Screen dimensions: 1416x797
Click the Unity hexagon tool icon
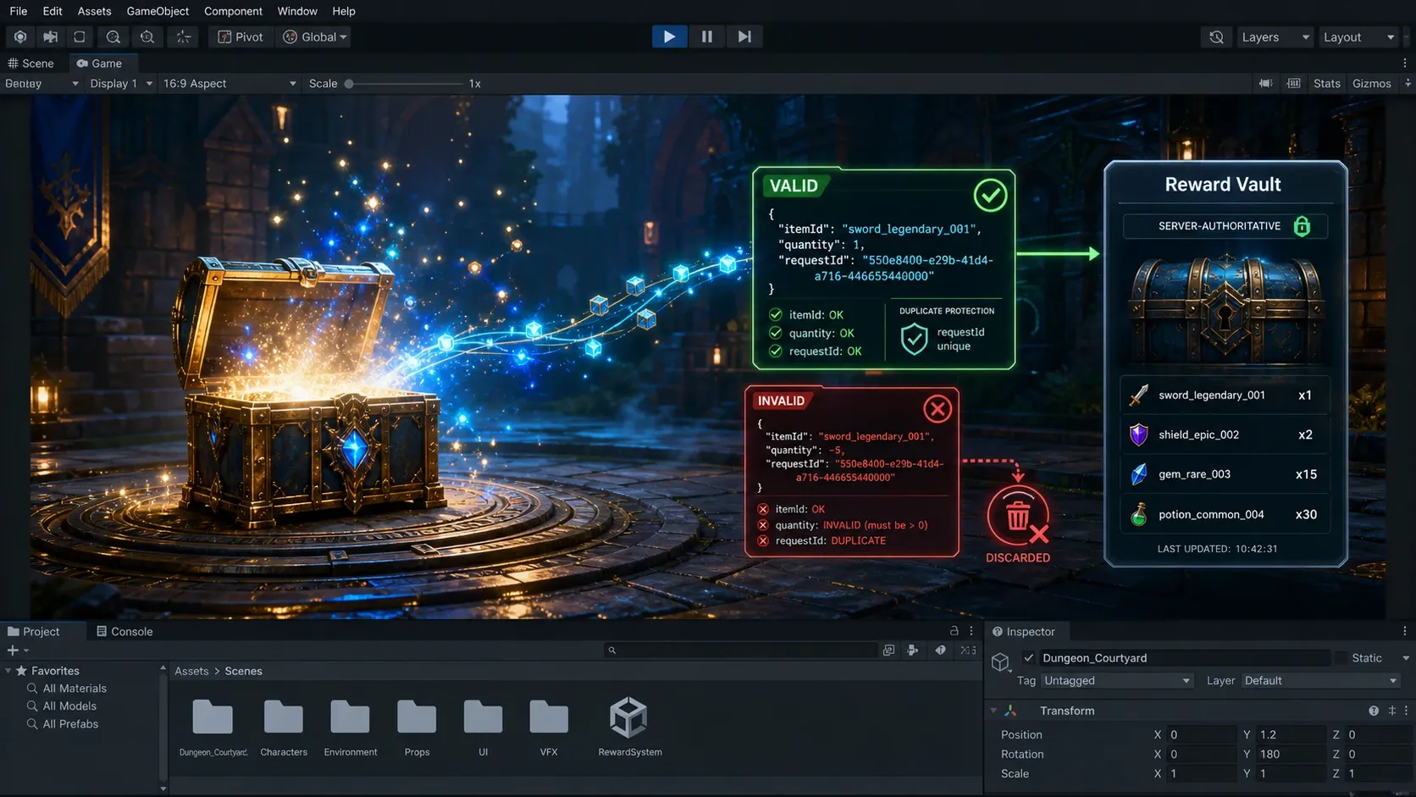(x=20, y=37)
